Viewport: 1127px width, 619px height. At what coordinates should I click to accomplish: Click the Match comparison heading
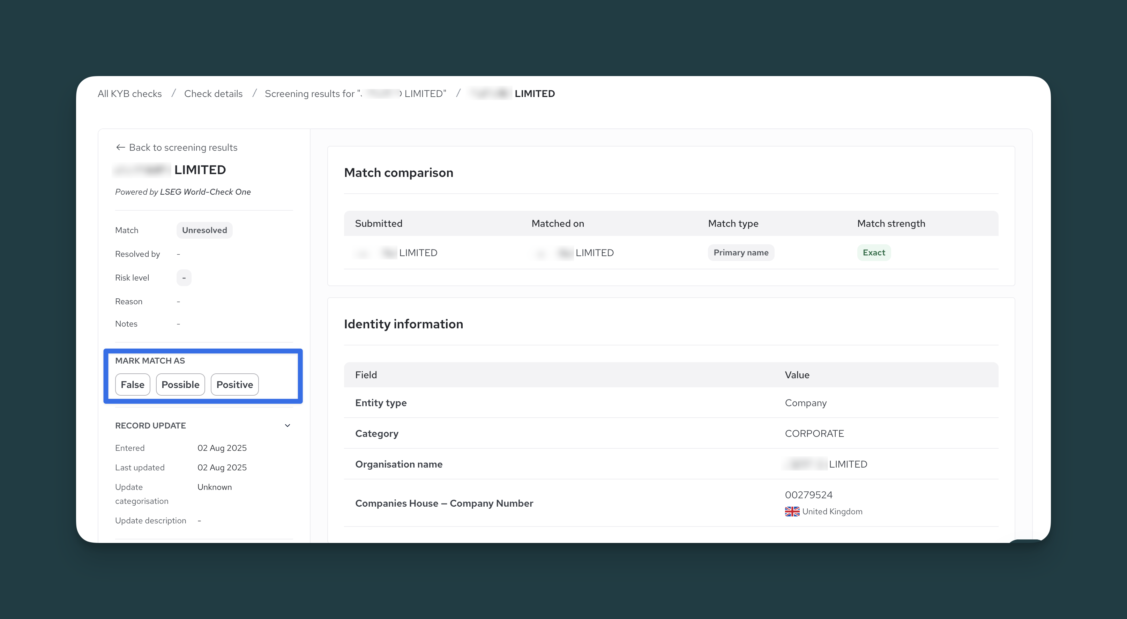point(398,173)
